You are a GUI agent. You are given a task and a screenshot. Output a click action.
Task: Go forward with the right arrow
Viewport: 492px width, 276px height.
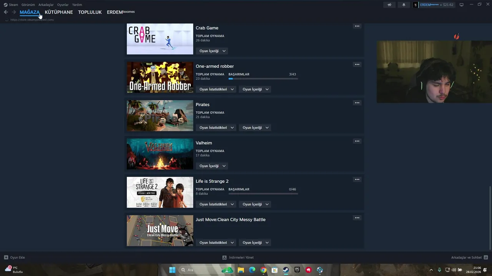click(14, 12)
